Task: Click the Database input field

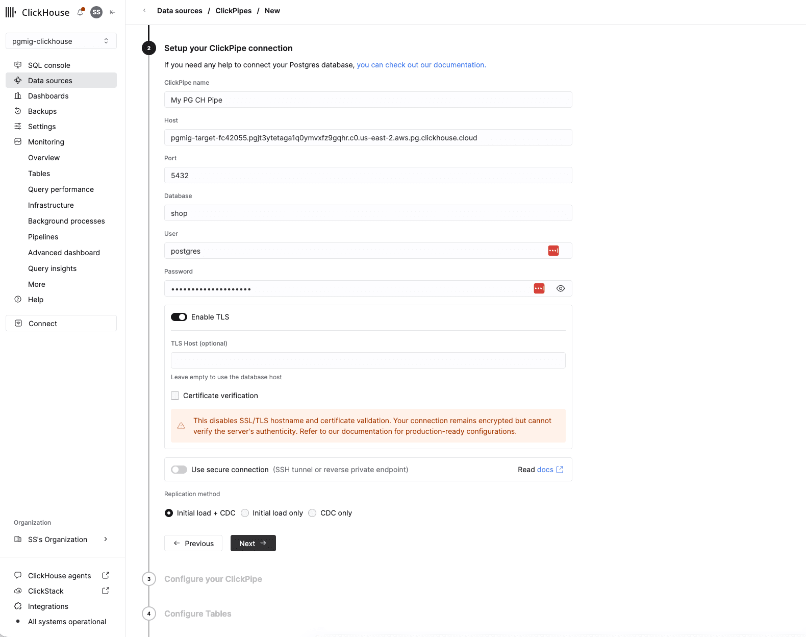Action: (x=368, y=213)
